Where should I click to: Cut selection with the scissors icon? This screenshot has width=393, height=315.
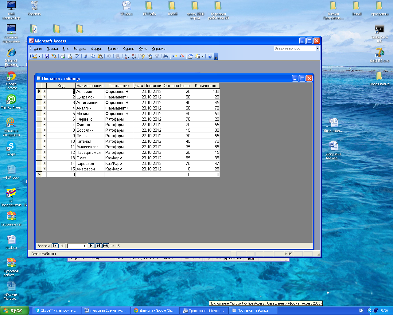pos(86,56)
